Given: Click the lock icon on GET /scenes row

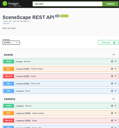Looking at the screenshot, I should click(x=112, y=91).
